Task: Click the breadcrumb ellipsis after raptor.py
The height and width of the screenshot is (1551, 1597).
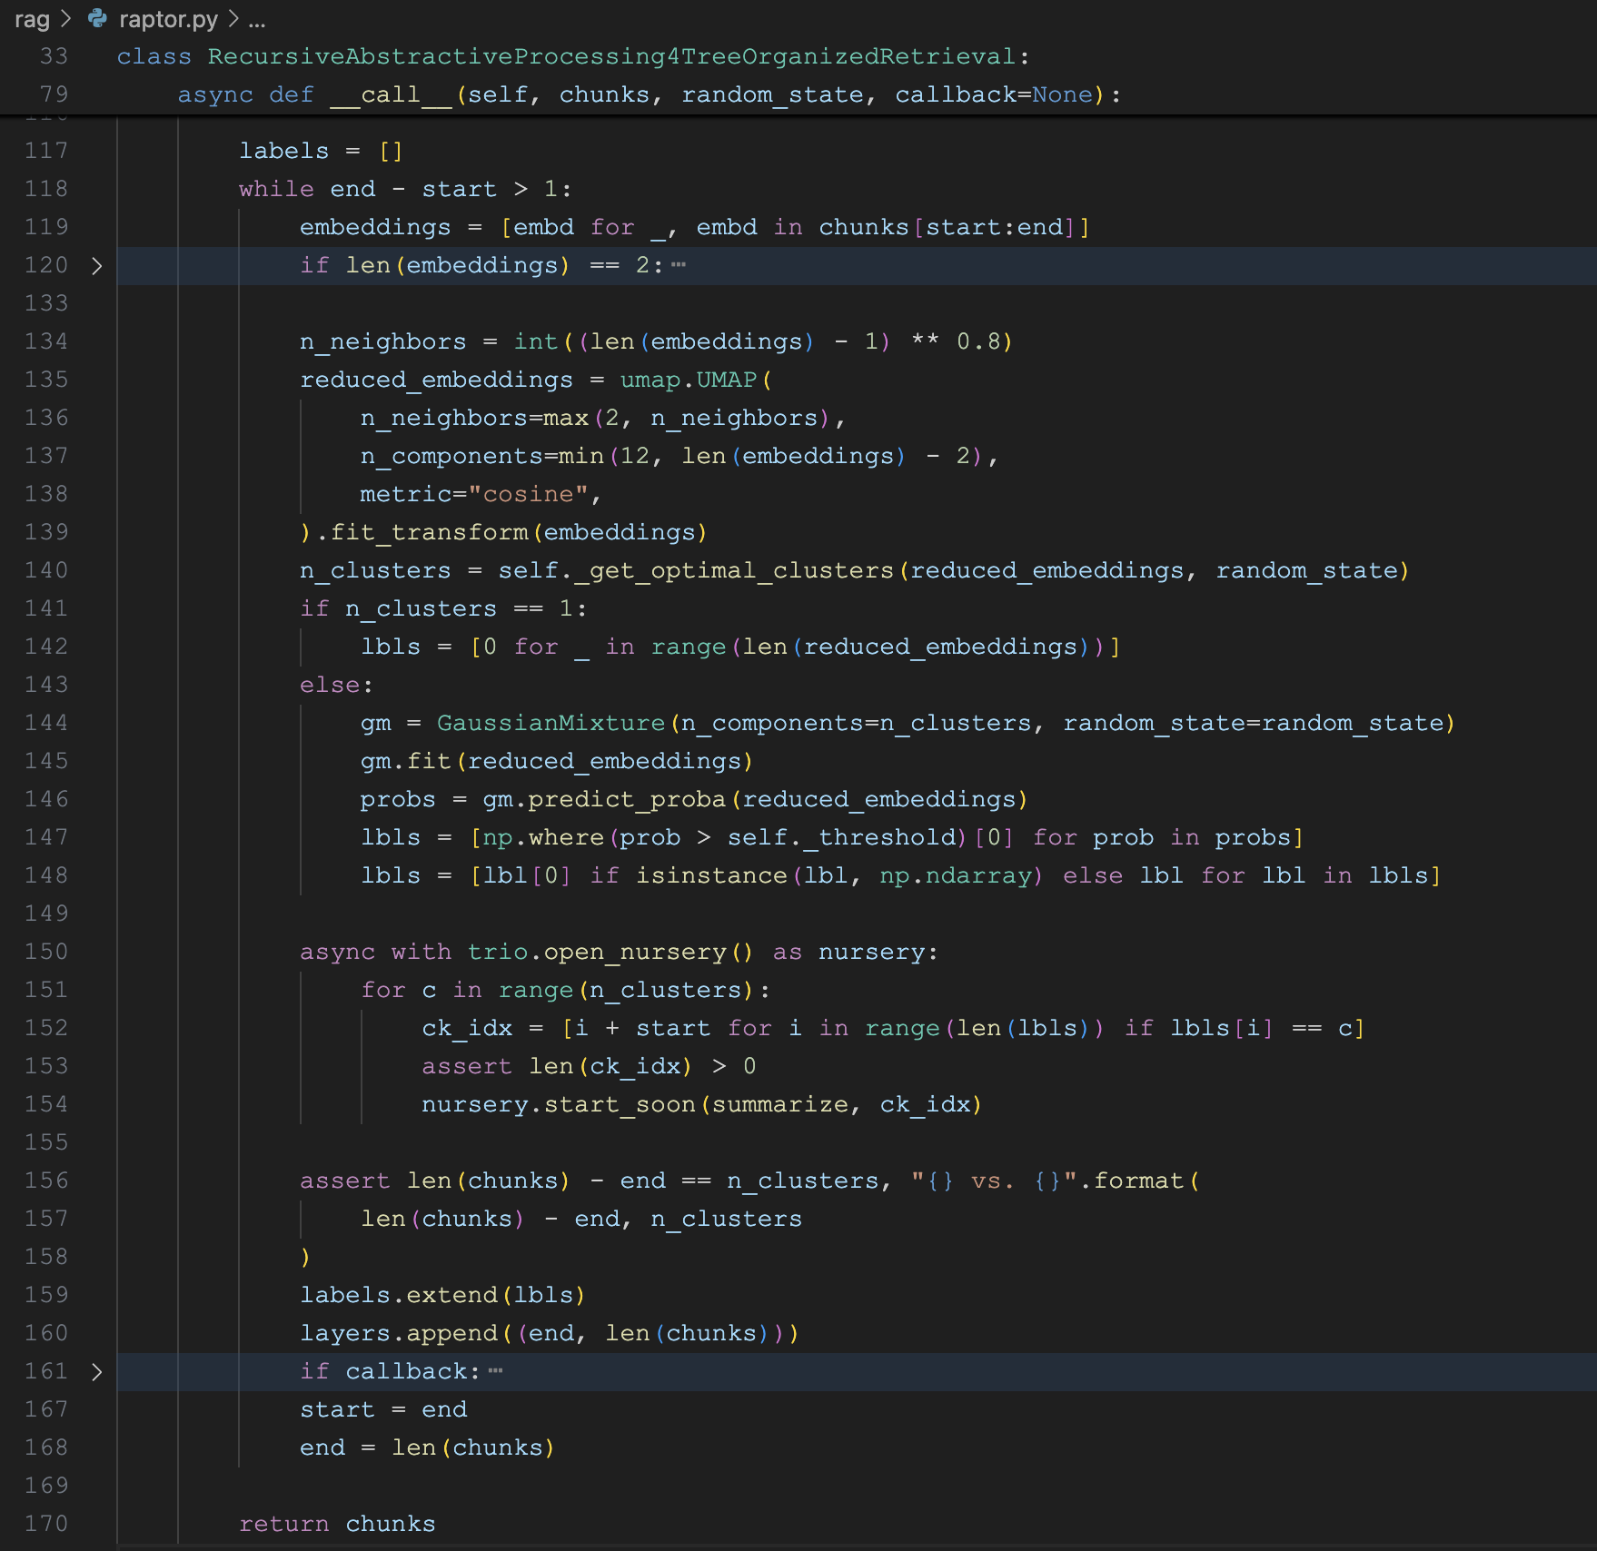Action: pyautogui.click(x=257, y=19)
